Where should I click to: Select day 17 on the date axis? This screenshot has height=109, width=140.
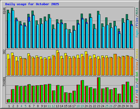(x=74, y=106)
